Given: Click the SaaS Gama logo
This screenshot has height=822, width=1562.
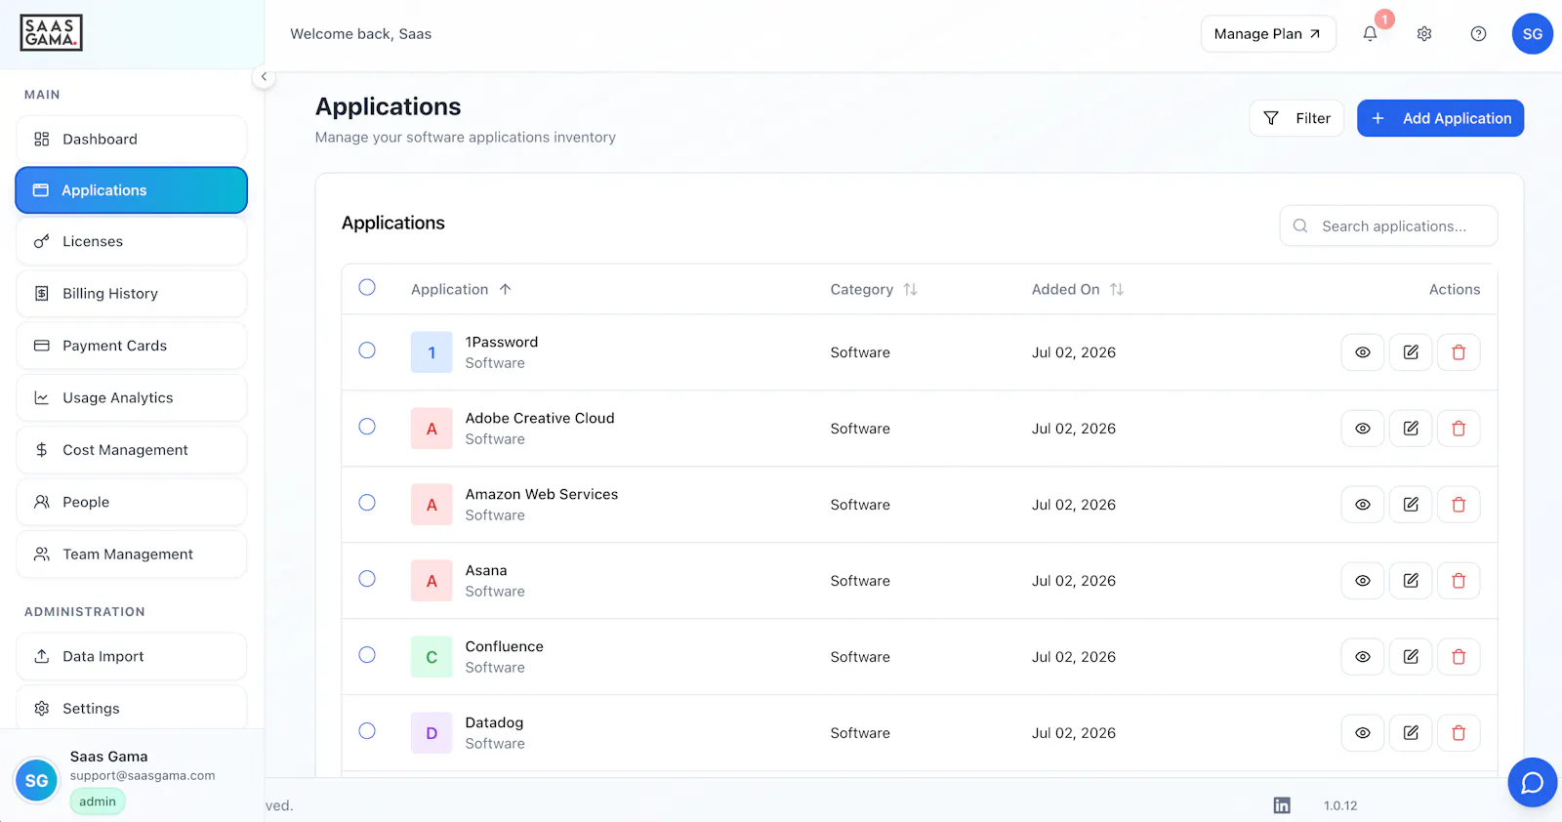Looking at the screenshot, I should point(51,33).
